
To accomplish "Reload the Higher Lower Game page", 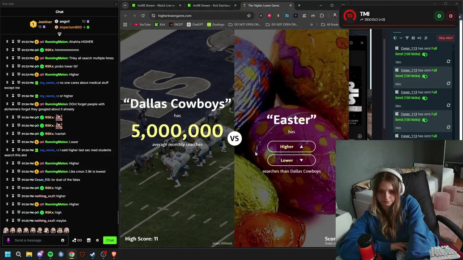I will [143, 16].
